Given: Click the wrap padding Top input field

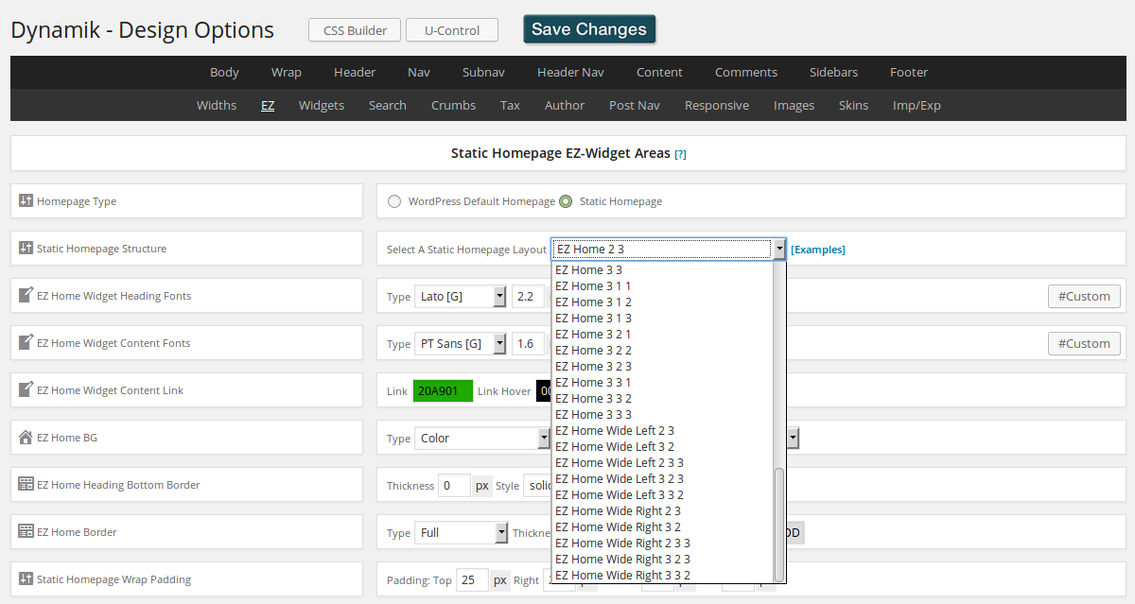Looking at the screenshot, I should pos(472,580).
